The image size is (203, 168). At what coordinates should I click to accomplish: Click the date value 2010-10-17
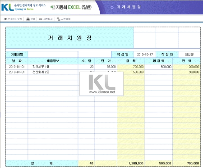[x=145, y=54]
